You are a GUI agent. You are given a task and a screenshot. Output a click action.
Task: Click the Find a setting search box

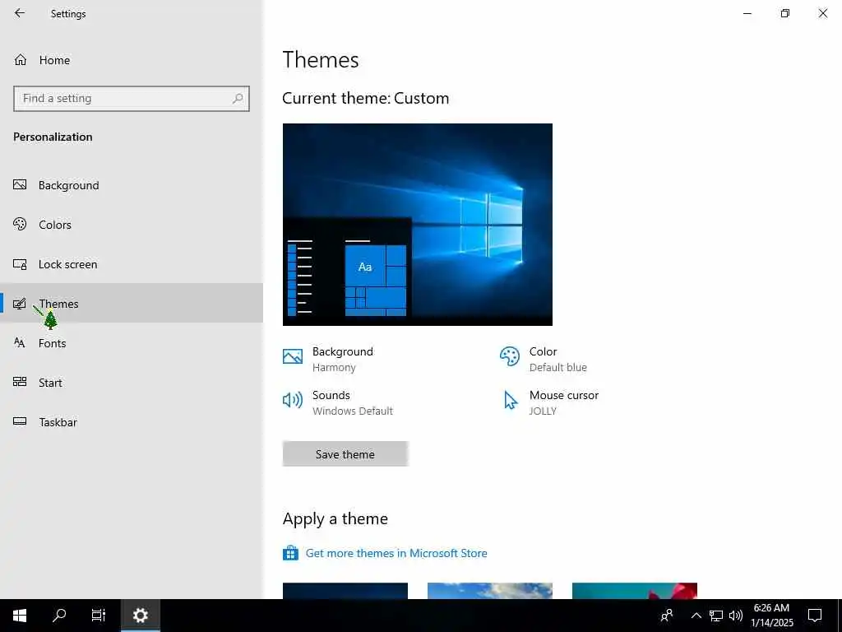[x=132, y=99]
